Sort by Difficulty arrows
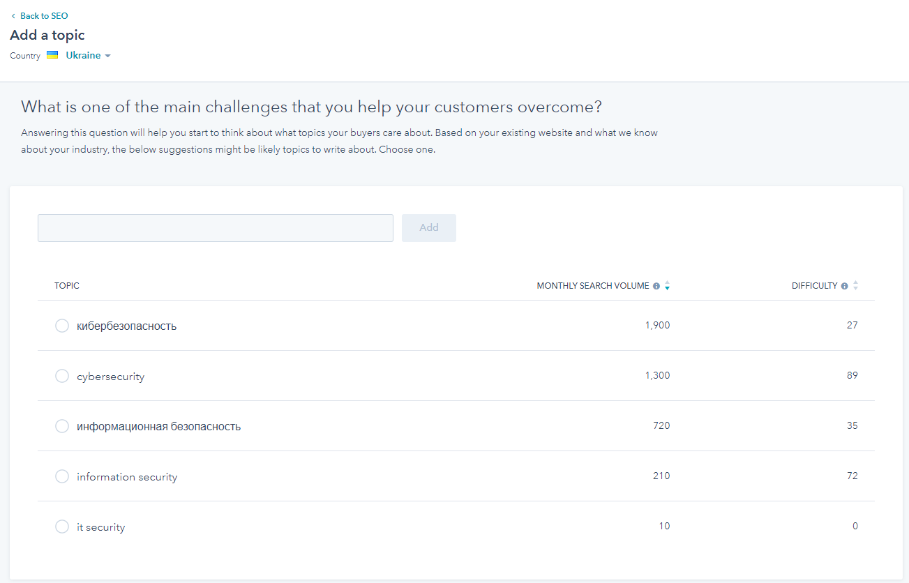This screenshot has width=909, height=583. [855, 286]
